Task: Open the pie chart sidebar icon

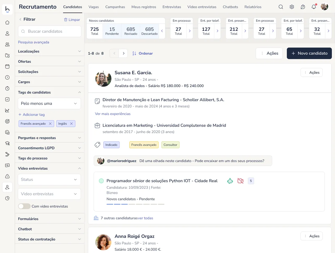Action: click(x=7, y=198)
